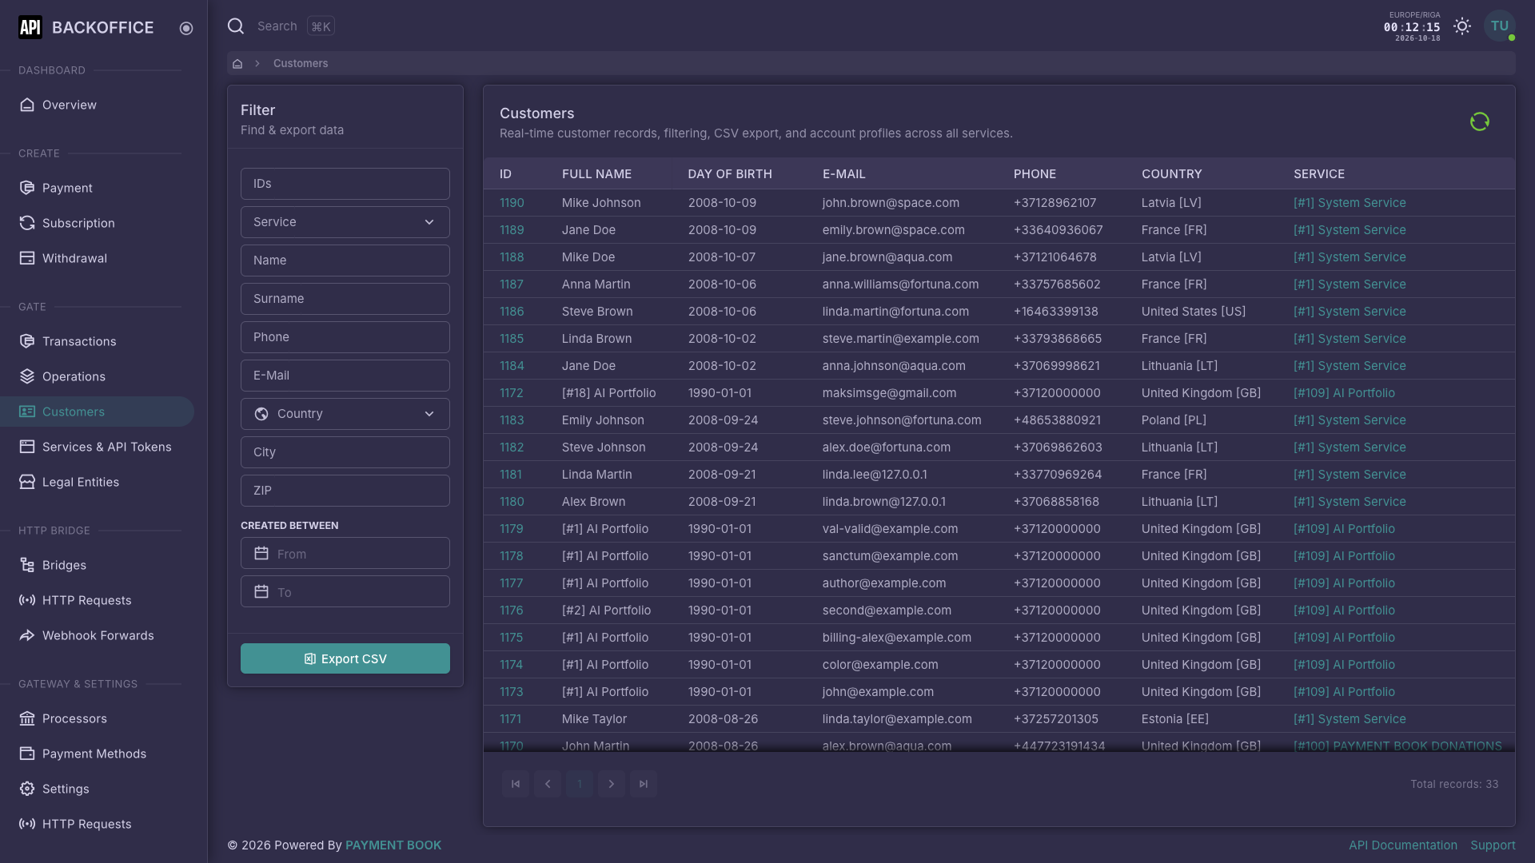This screenshot has height=863, width=1535.
Task: Click email maksimsge@gmail.com cell
Action: [889, 393]
